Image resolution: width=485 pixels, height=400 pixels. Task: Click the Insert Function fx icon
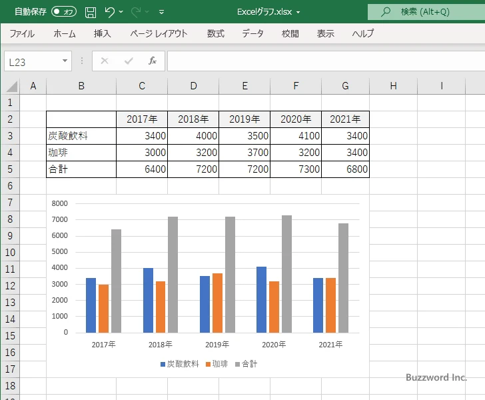pyautogui.click(x=153, y=61)
